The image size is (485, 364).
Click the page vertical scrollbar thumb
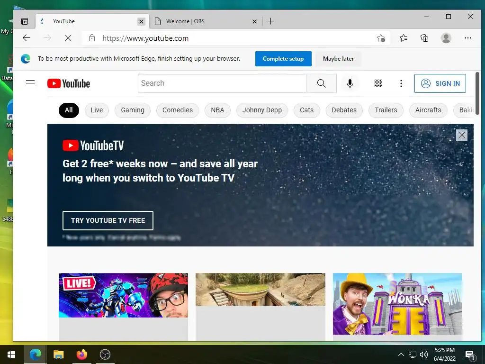click(477, 93)
